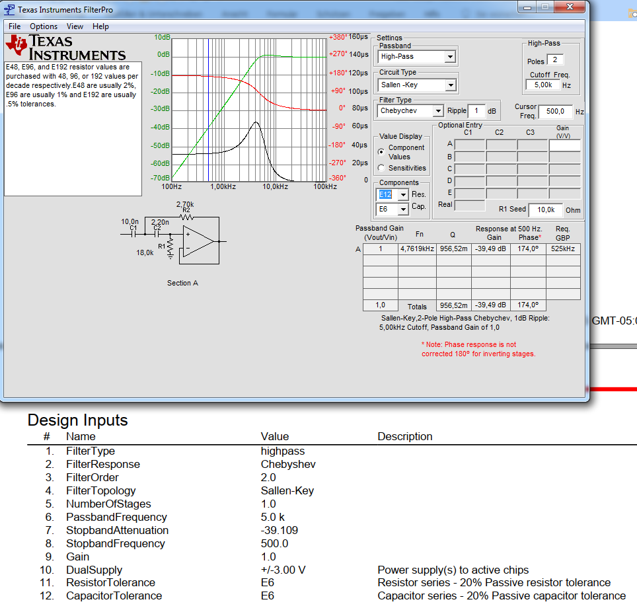Open the File menu
The width and height of the screenshot is (637, 614).
tap(15, 26)
